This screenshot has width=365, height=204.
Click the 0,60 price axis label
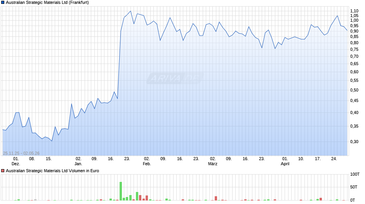(354, 72)
